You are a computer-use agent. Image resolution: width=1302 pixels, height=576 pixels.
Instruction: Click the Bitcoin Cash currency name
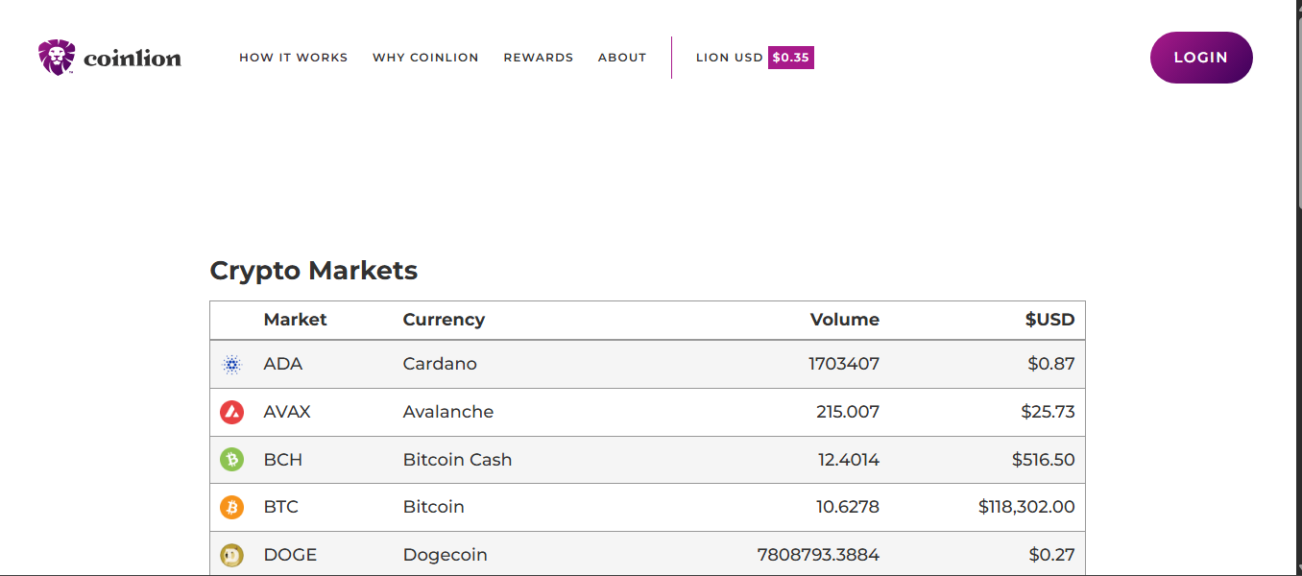click(x=457, y=460)
